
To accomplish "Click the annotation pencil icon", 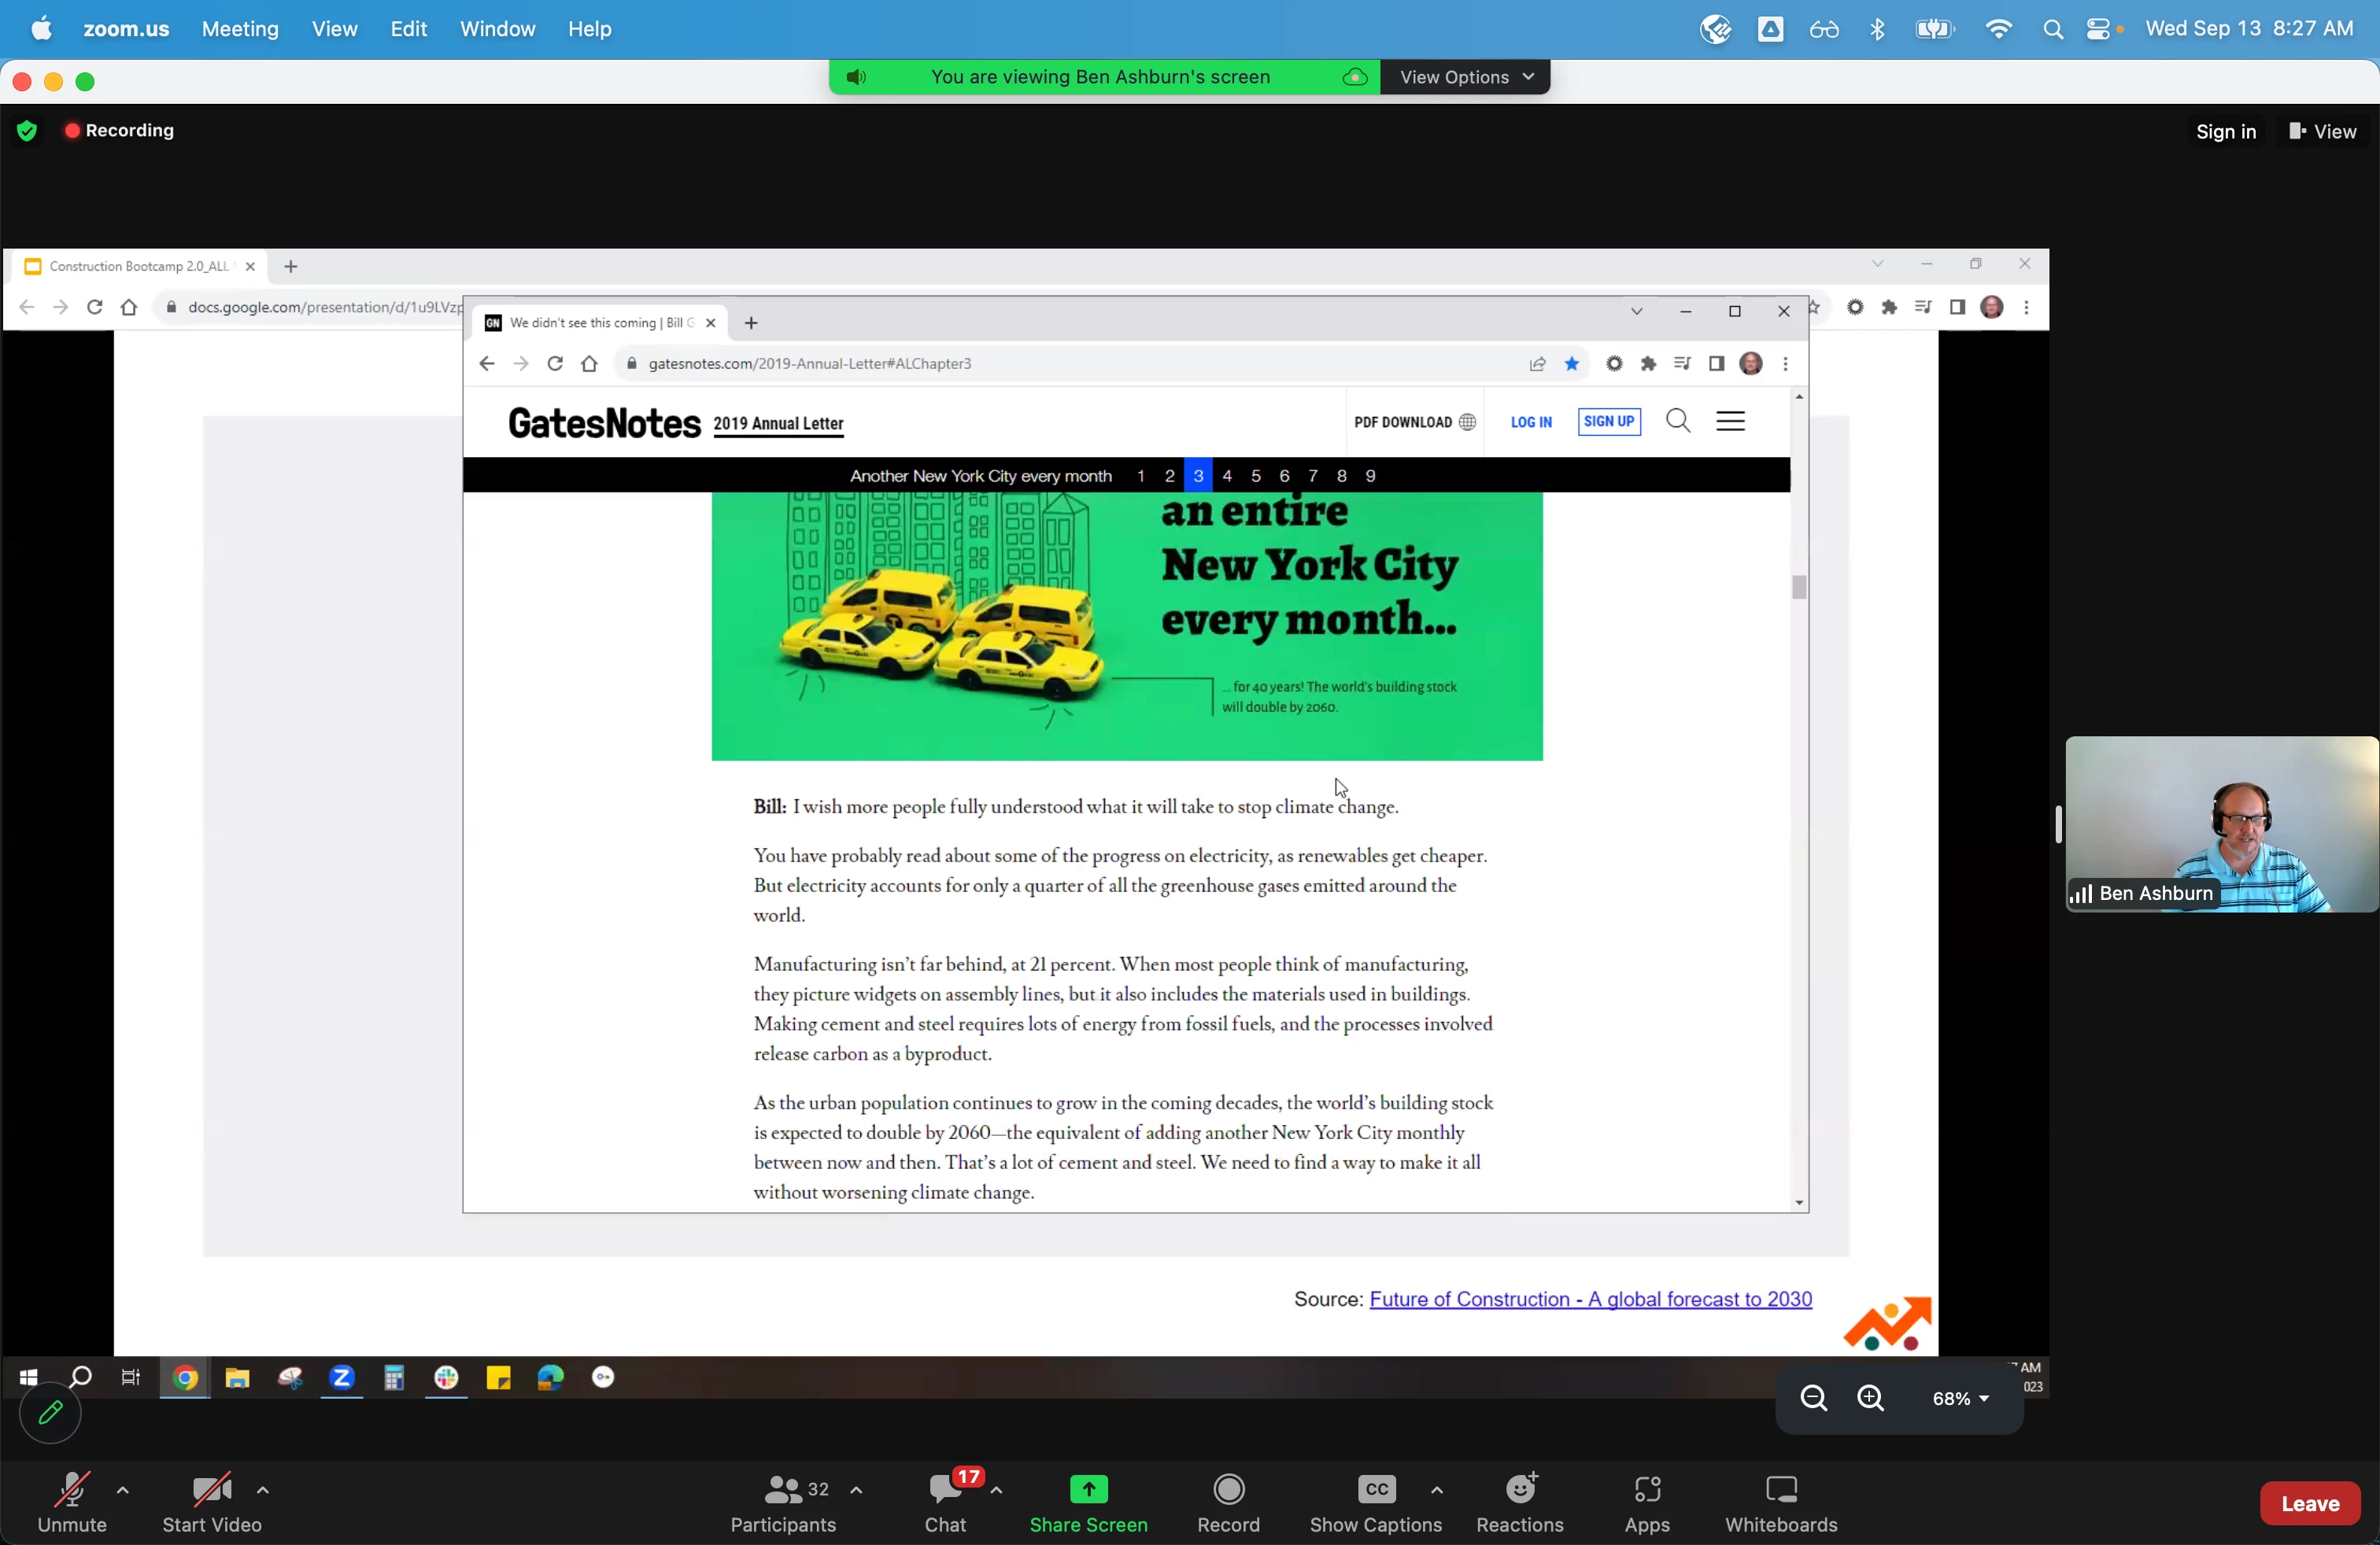I will 50,1414.
